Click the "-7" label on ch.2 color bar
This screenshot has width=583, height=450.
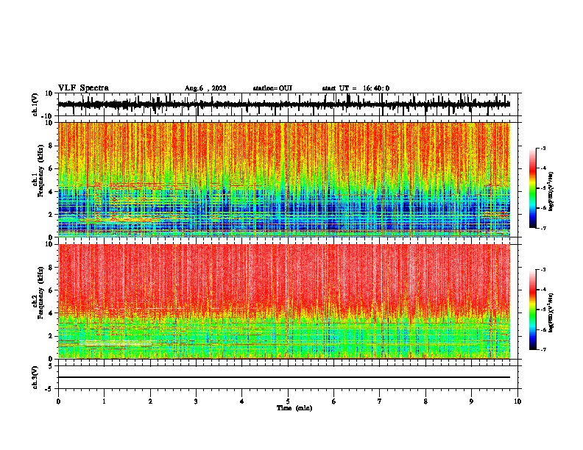point(543,349)
